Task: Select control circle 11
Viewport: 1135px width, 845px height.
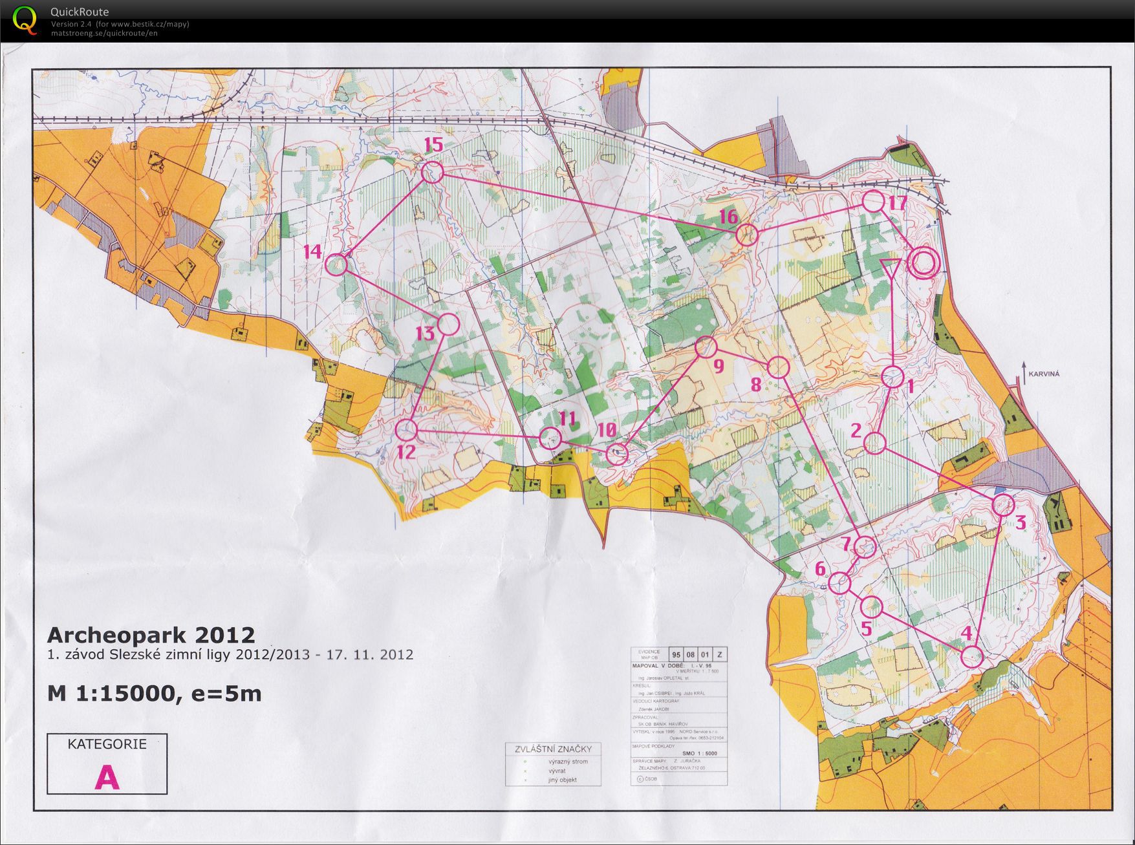Action: click(550, 438)
